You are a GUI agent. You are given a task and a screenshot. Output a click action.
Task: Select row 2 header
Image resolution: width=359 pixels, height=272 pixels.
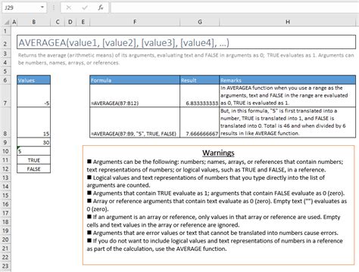[x=5, y=44]
